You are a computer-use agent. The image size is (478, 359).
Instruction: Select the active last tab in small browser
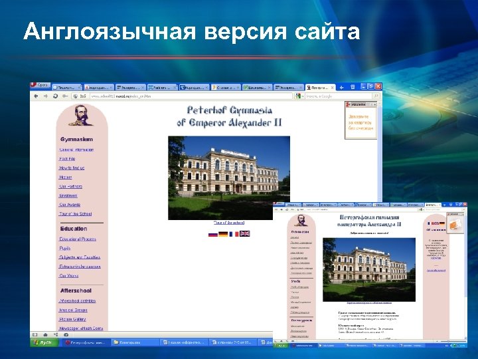click(x=433, y=205)
